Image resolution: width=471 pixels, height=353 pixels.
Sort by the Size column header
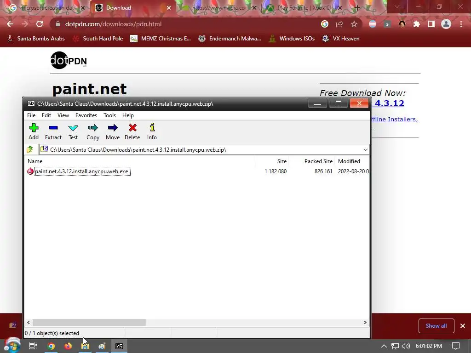tap(282, 161)
